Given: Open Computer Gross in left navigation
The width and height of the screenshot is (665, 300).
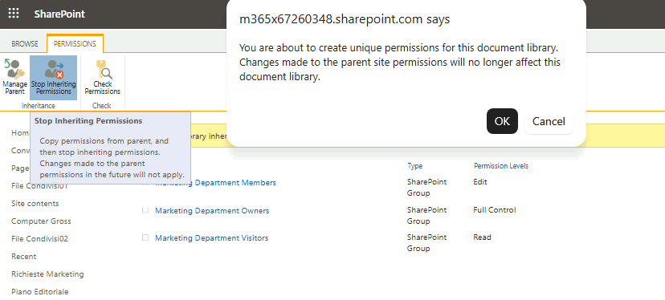Looking at the screenshot, I should [41, 221].
